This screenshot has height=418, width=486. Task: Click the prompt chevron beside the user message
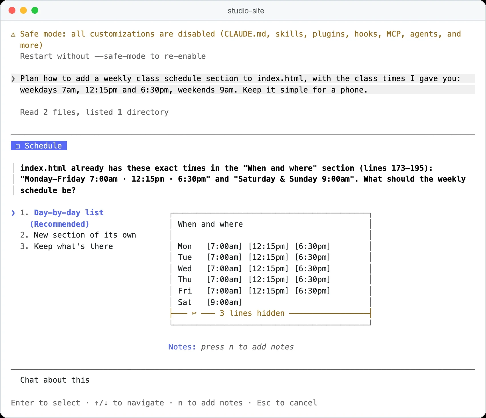(x=13, y=79)
